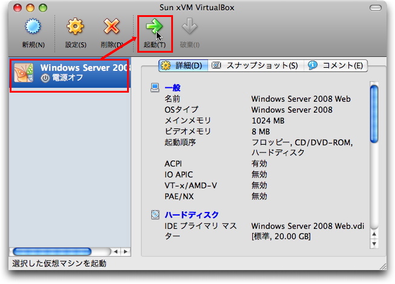Screen dimensions: 395x284
Task: Click the メインメモリ value 1024 MB
Action: (268, 121)
